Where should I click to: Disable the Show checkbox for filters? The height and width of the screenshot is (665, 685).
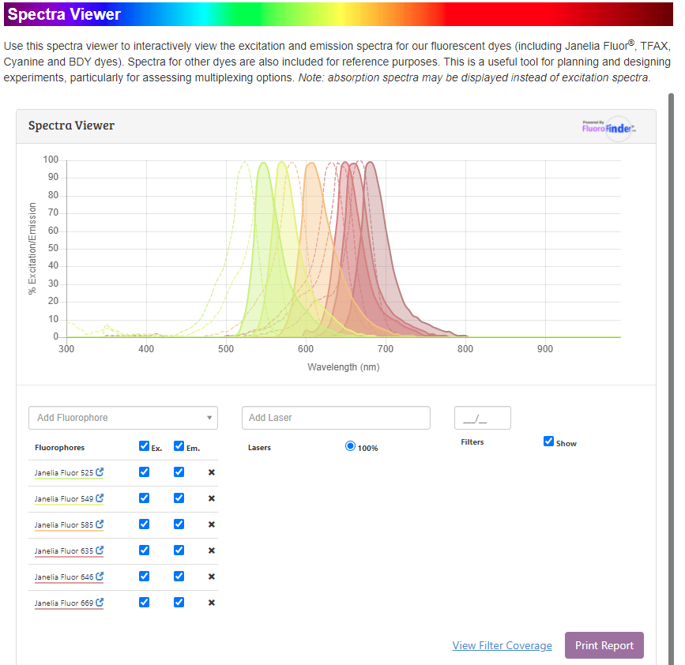[x=548, y=441]
